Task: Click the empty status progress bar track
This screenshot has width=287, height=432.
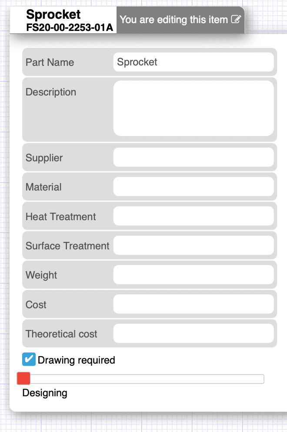Action: (x=147, y=379)
